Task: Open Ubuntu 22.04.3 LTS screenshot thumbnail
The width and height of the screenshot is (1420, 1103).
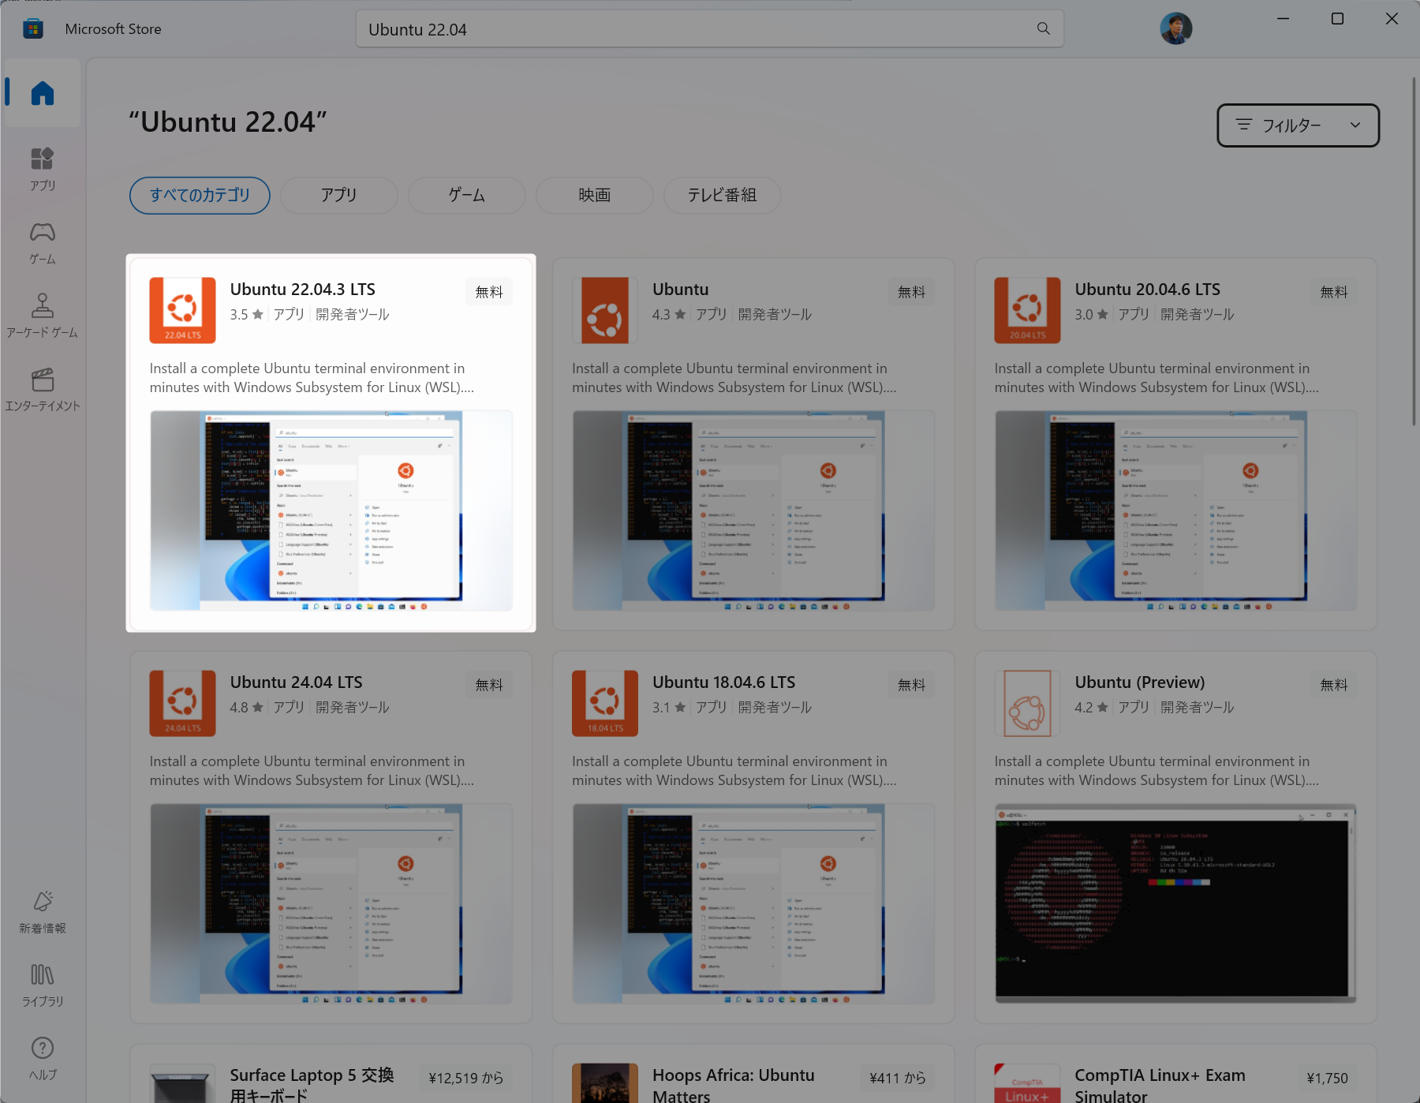Action: 331,510
